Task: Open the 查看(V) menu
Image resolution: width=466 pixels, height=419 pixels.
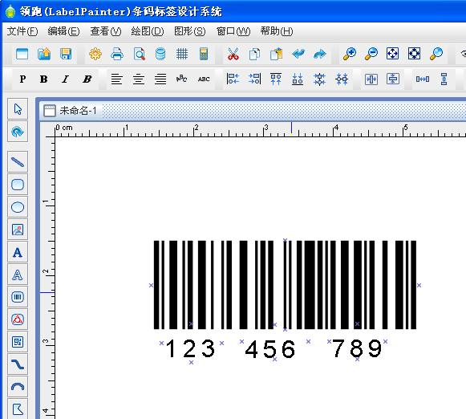Action: tap(106, 31)
